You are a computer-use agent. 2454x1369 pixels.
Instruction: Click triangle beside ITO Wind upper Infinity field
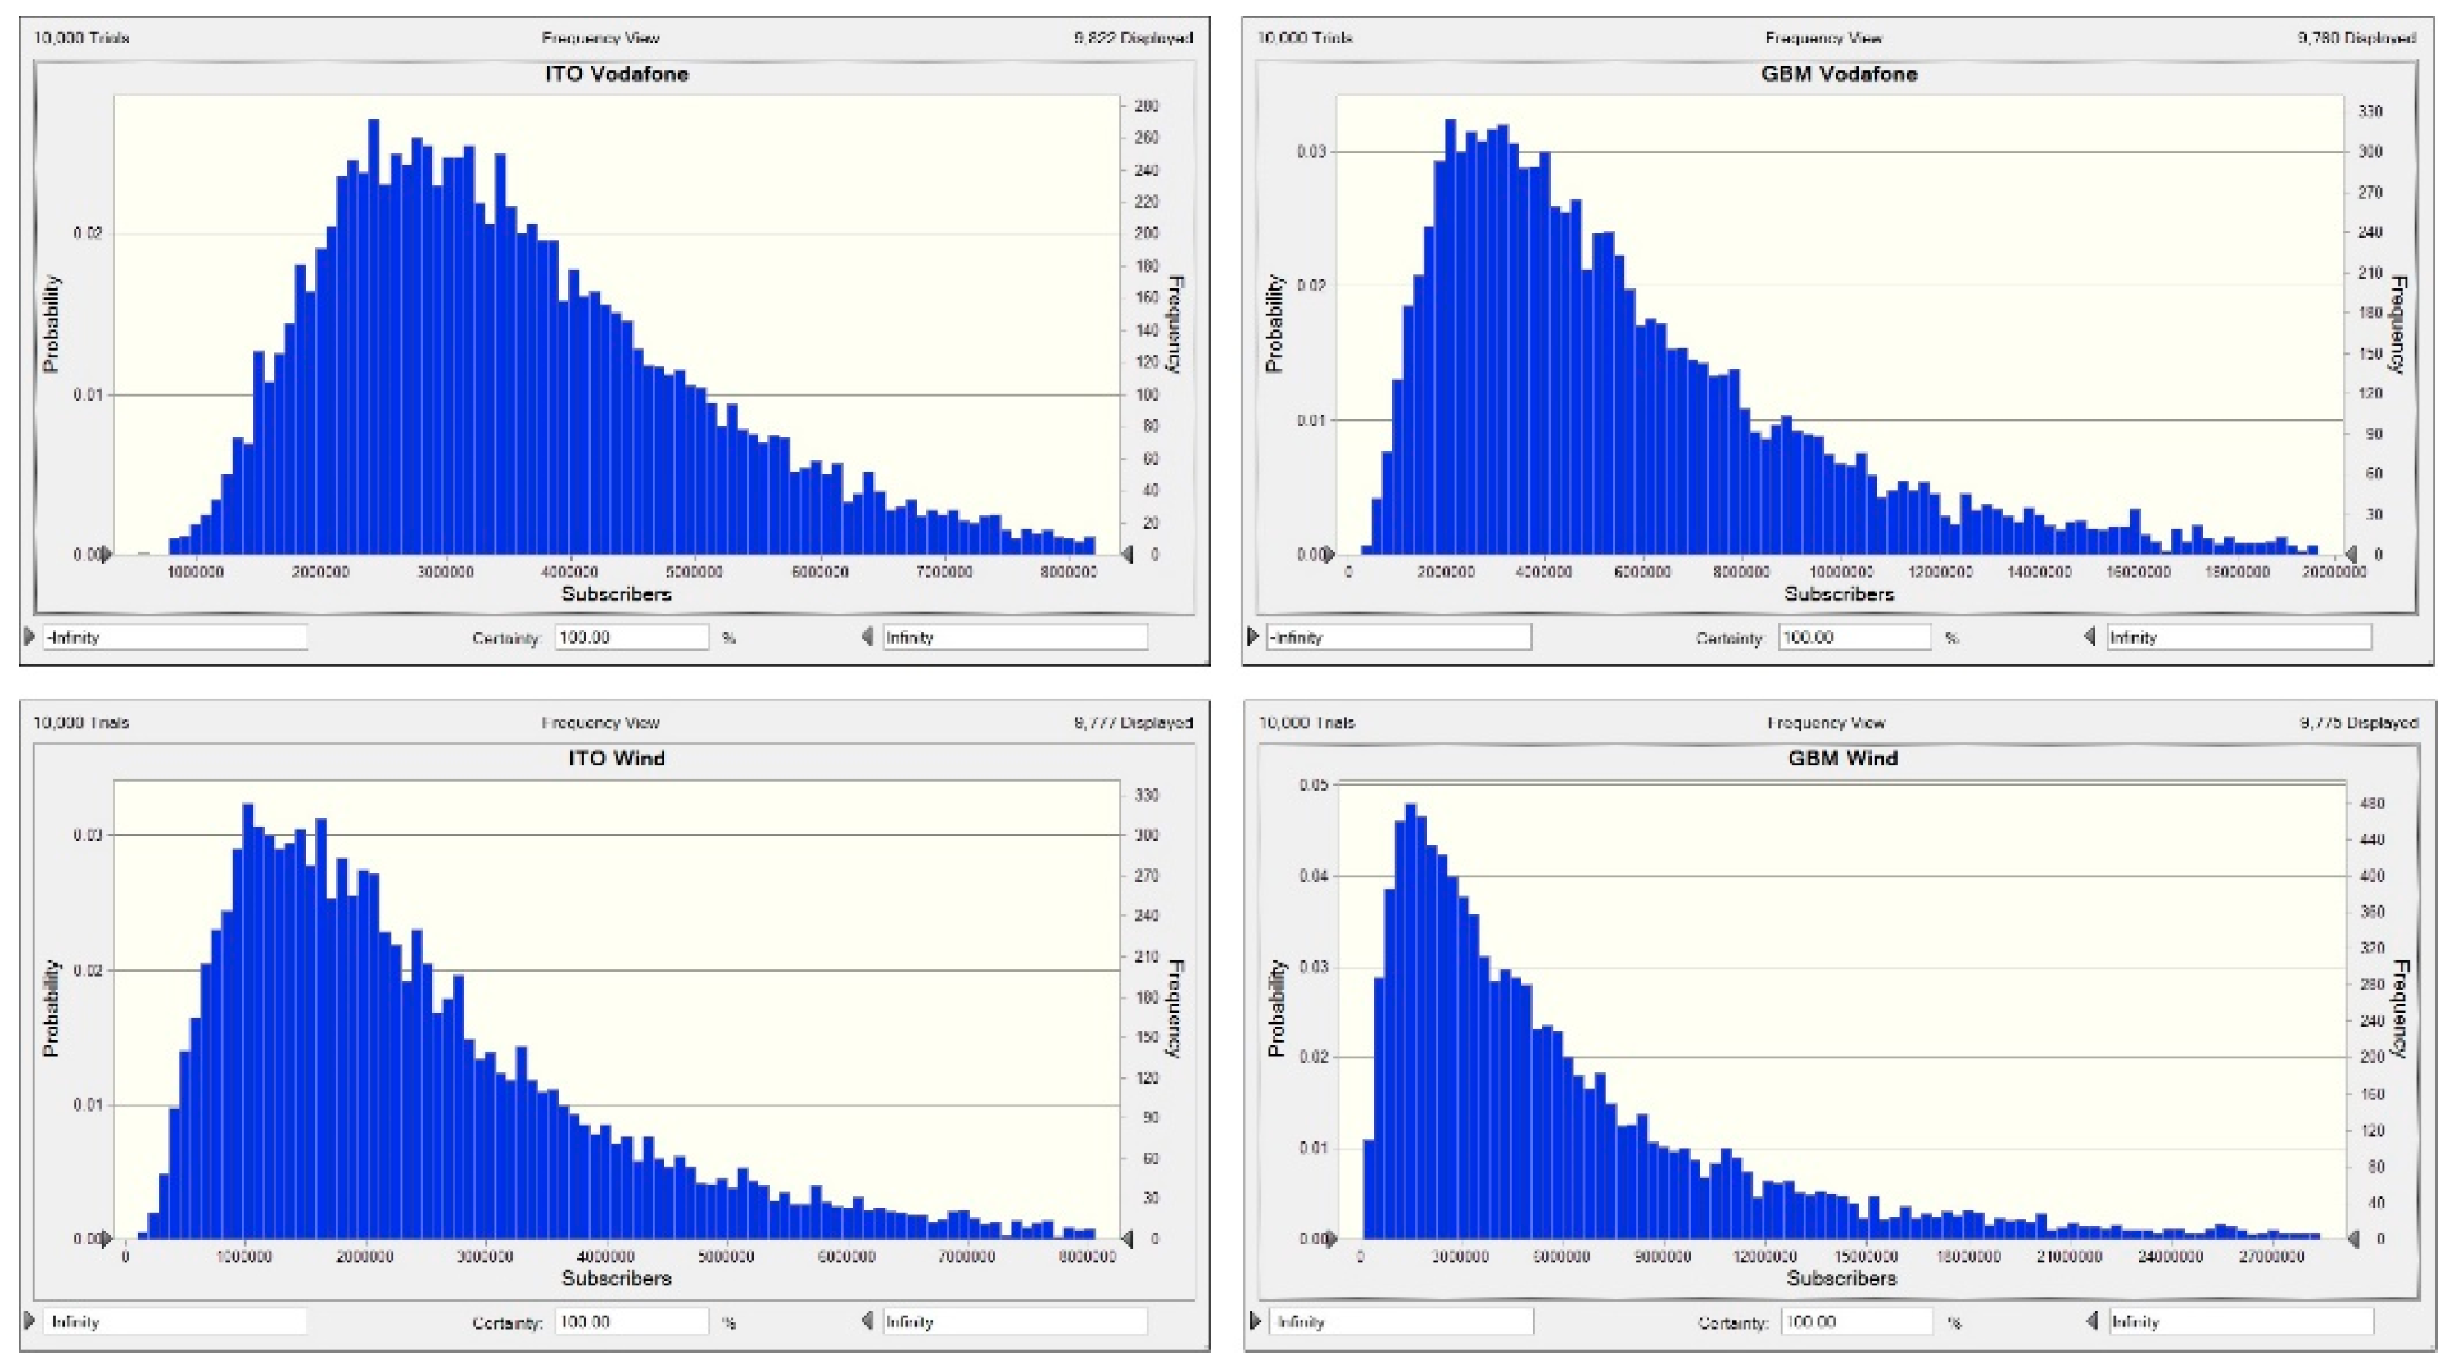867,1321
